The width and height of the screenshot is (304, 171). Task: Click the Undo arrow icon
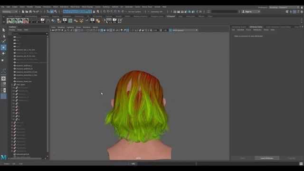pyautogui.click(x=34, y=12)
